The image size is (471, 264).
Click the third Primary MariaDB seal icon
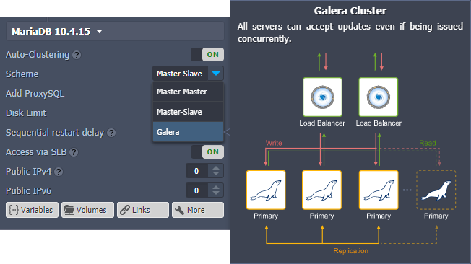point(379,190)
